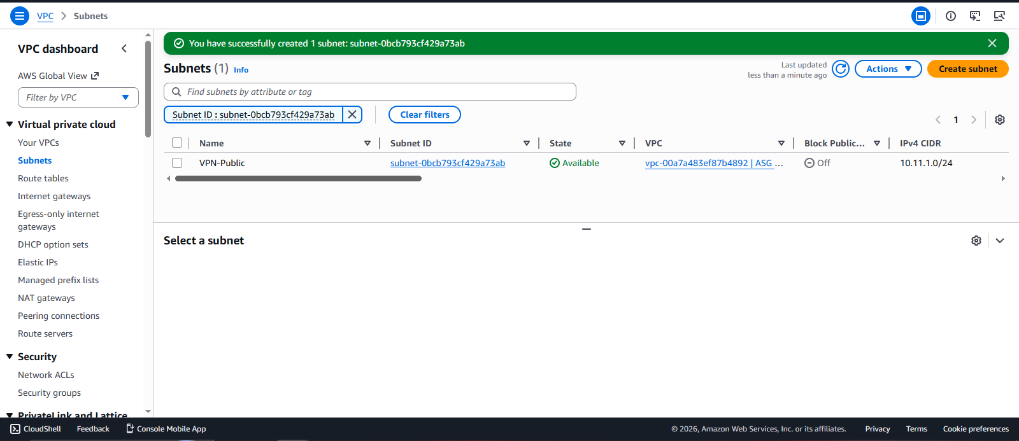Open Terms link in footer

coord(916,429)
